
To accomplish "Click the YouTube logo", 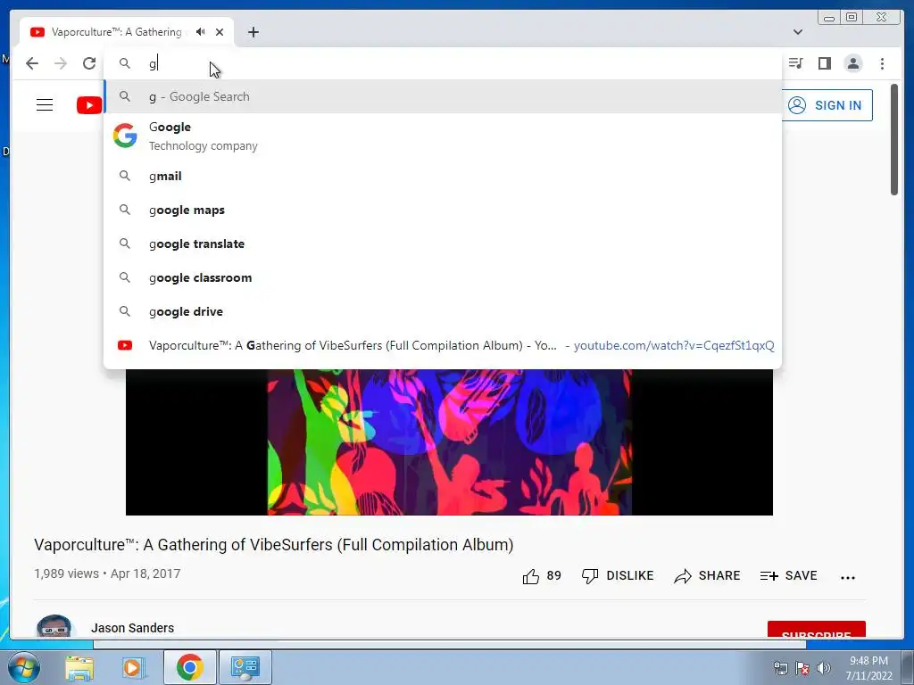I will click(x=89, y=105).
